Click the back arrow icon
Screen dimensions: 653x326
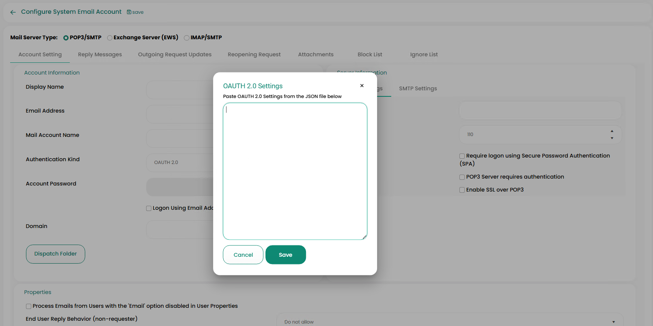[x=13, y=12]
